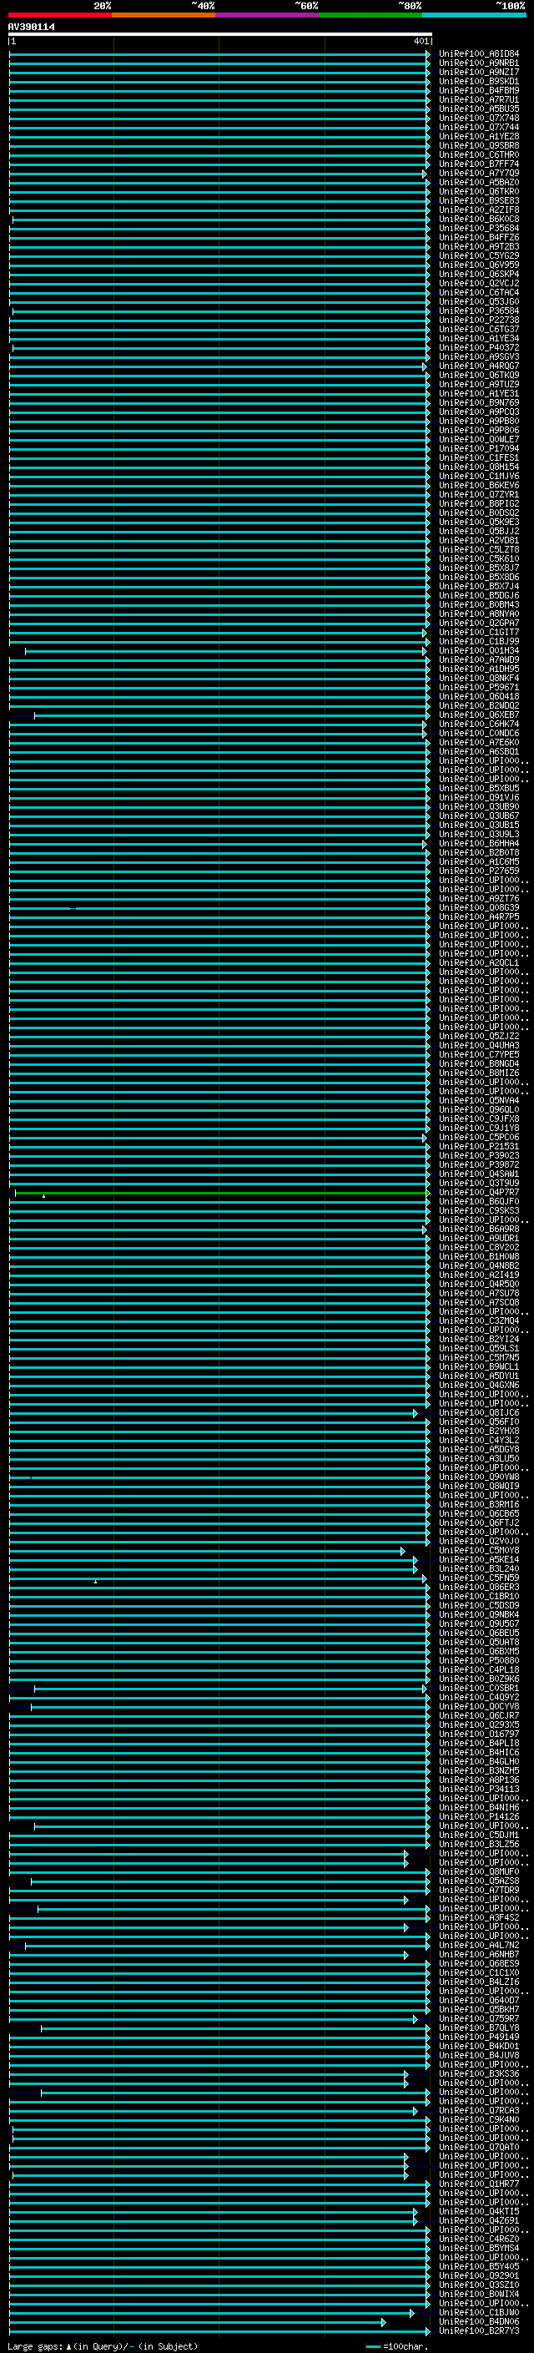
Task: Select hit UniRef100_C4Y3L2
Action: click(478, 1441)
